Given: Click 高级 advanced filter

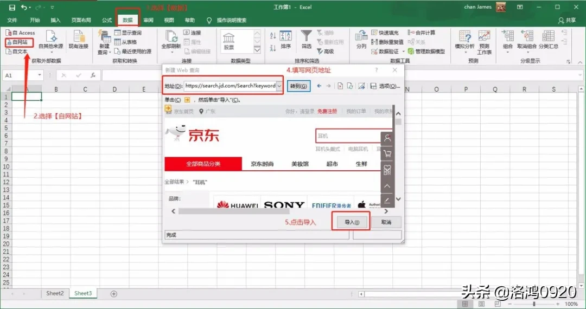Looking at the screenshot, I should [x=326, y=51].
